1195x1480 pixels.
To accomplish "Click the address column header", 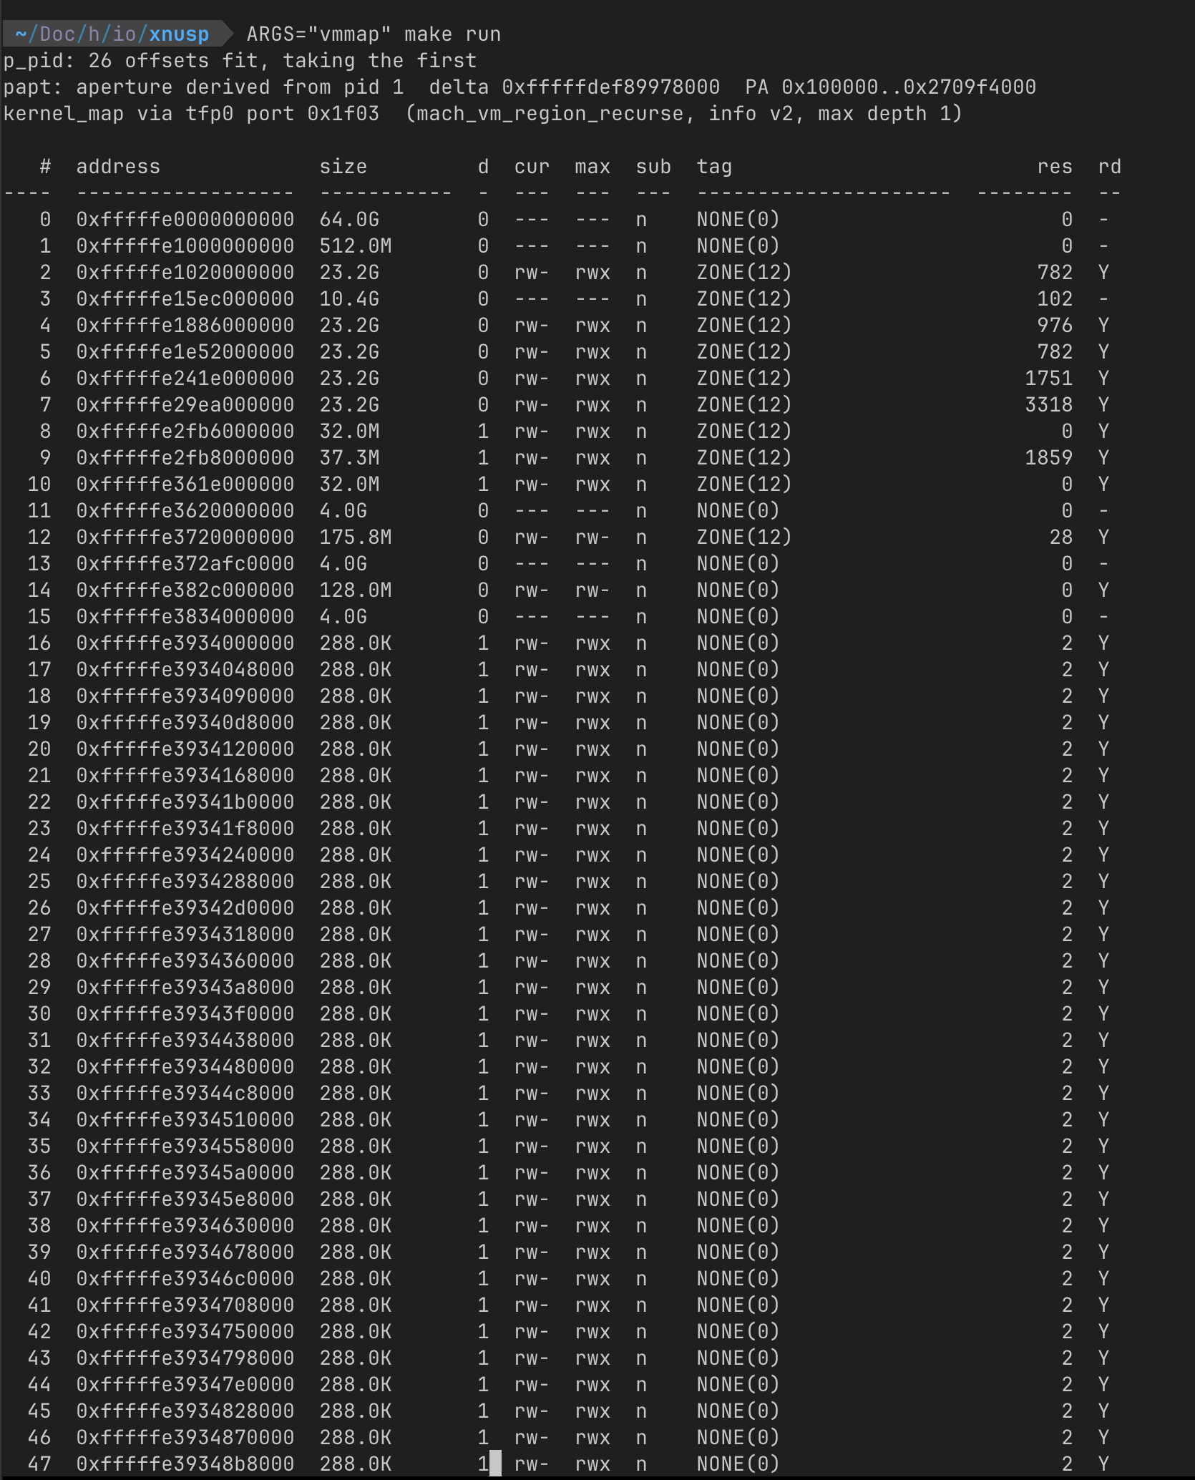I will click(118, 166).
